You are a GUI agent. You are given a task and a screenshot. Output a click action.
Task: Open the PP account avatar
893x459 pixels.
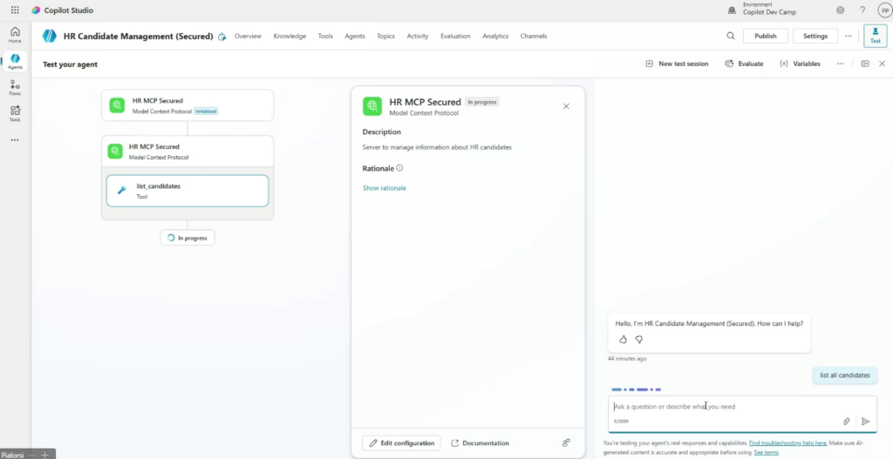tap(884, 10)
